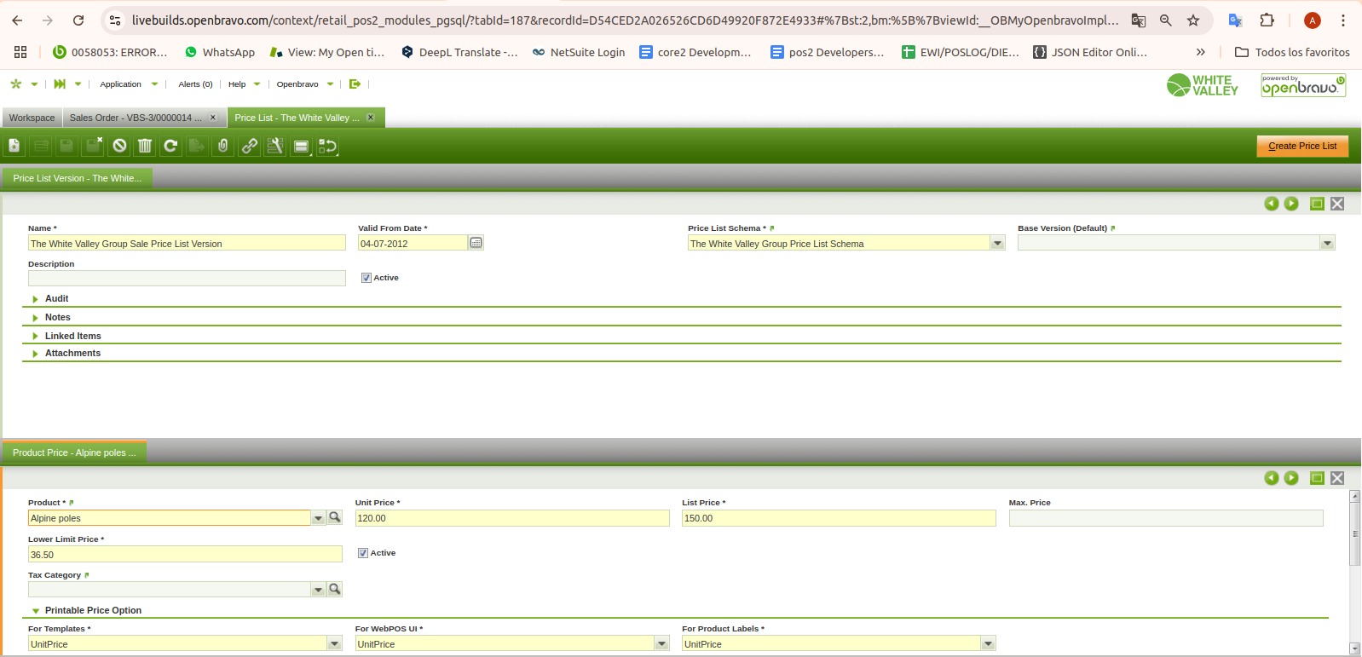Click the Undo changes cancel icon
1362x657 pixels.
119,146
